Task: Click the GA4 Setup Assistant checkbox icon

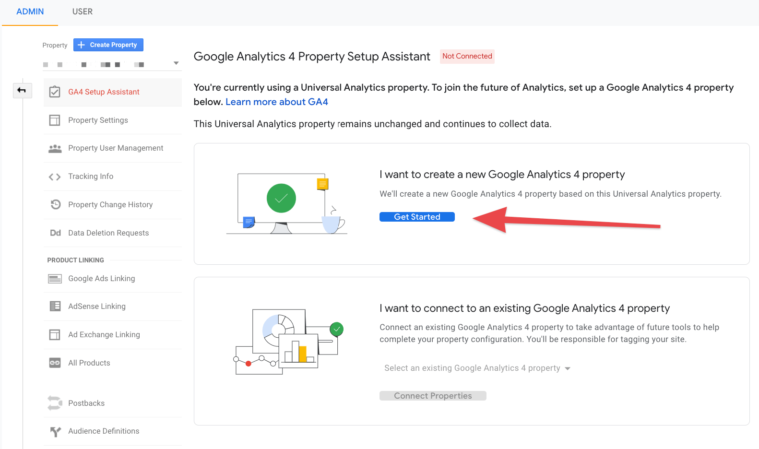Action: click(55, 92)
